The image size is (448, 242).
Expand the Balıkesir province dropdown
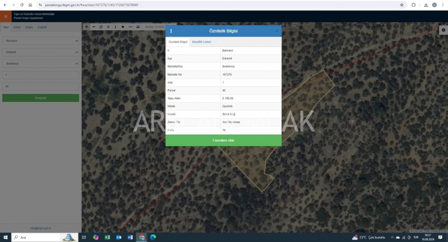point(40,41)
